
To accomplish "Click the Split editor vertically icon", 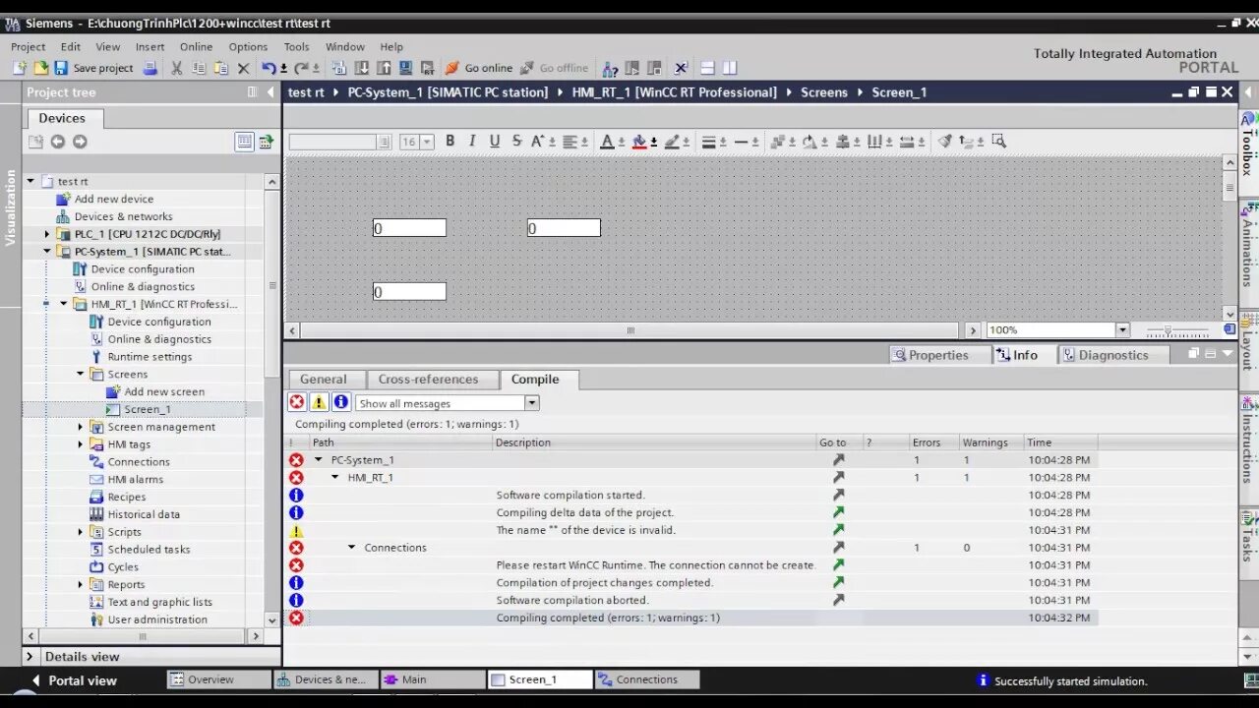I will (730, 68).
